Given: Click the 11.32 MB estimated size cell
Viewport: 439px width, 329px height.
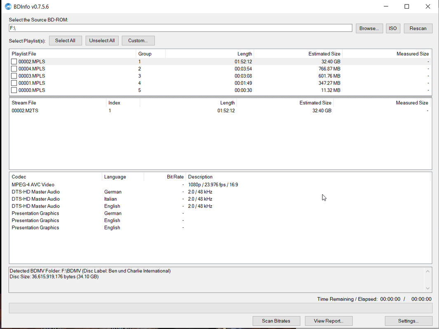Looking at the screenshot, I should 331,90.
